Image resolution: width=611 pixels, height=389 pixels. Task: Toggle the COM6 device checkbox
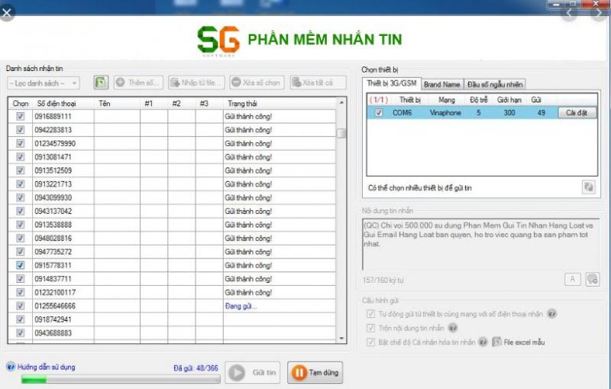click(379, 112)
